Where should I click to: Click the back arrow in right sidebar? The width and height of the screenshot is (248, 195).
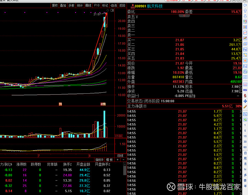[x=245, y=5]
